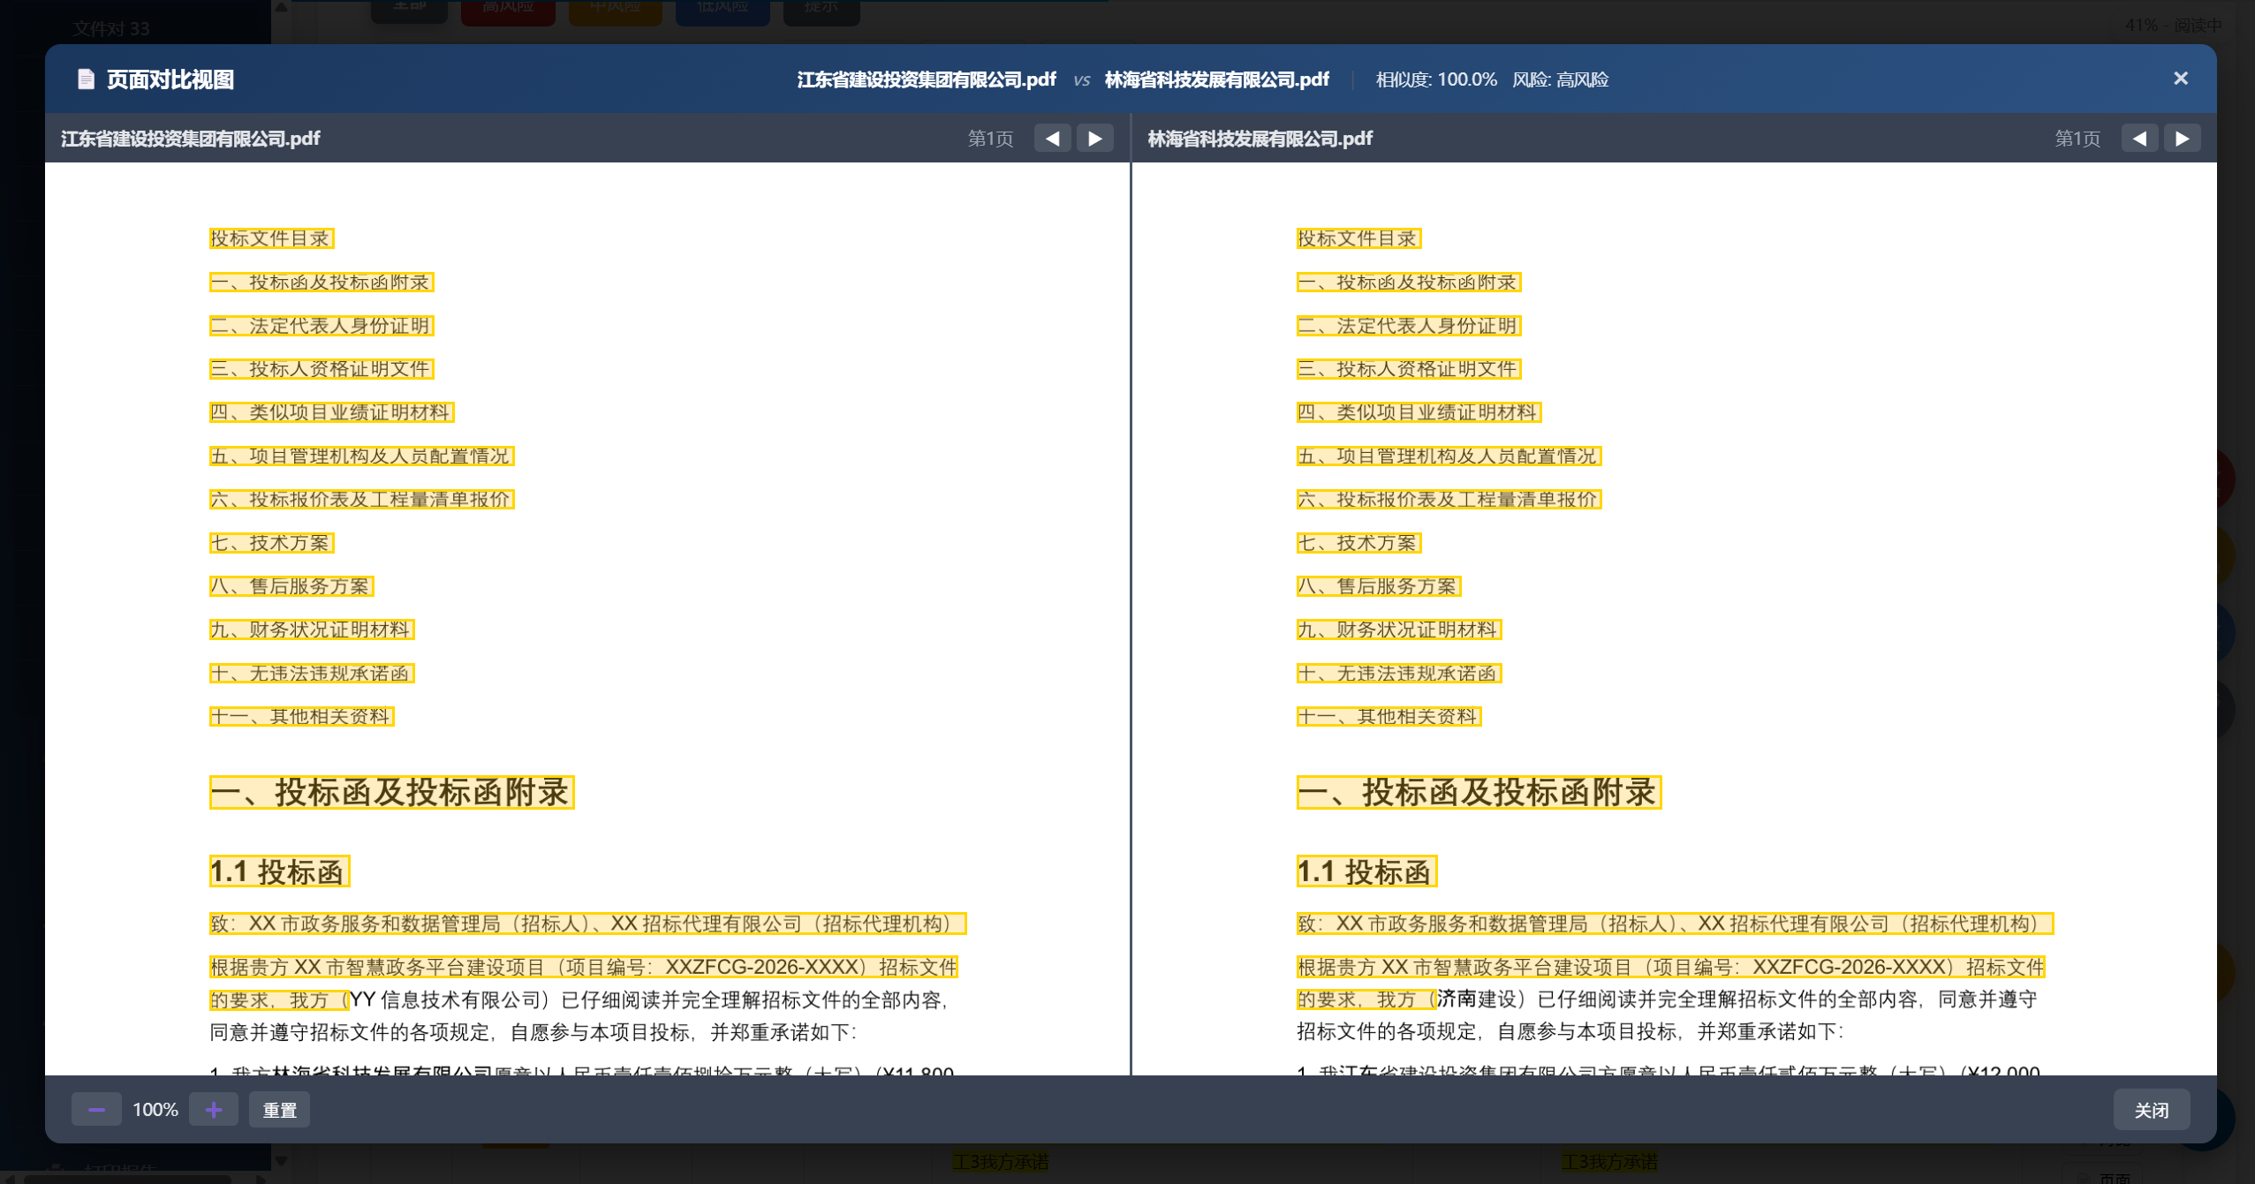Screen dimensions: 2255x1184
Task: Click 四、类似项目业绩证明材料 in right document
Action: (x=1419, y=411)
